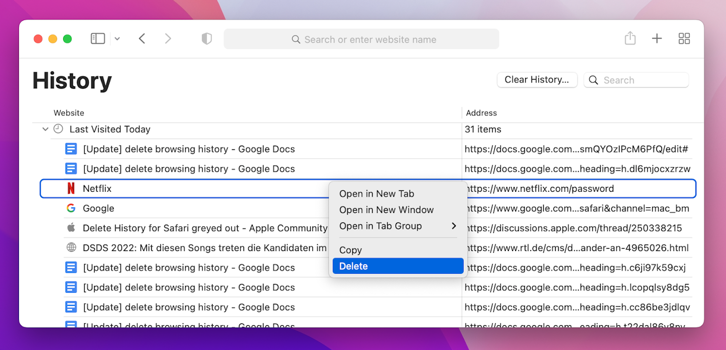Screen dimensions: 726x350
Task: Click the Tab Overview grid icon
Action: 684,38
